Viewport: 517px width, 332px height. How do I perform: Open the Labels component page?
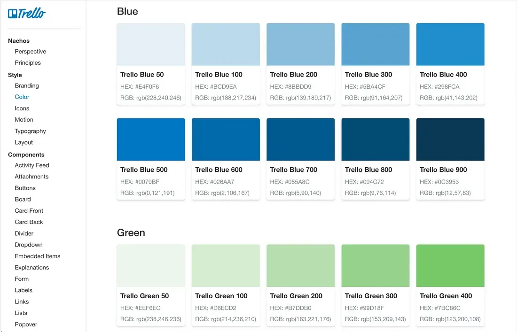(x=23, y=290)
